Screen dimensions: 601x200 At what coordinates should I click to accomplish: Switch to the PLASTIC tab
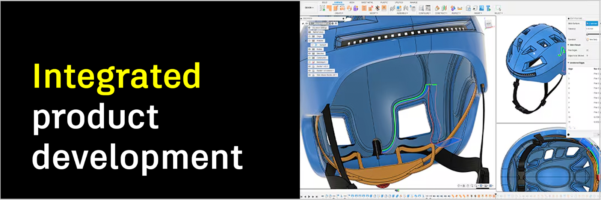click(384, 2)
